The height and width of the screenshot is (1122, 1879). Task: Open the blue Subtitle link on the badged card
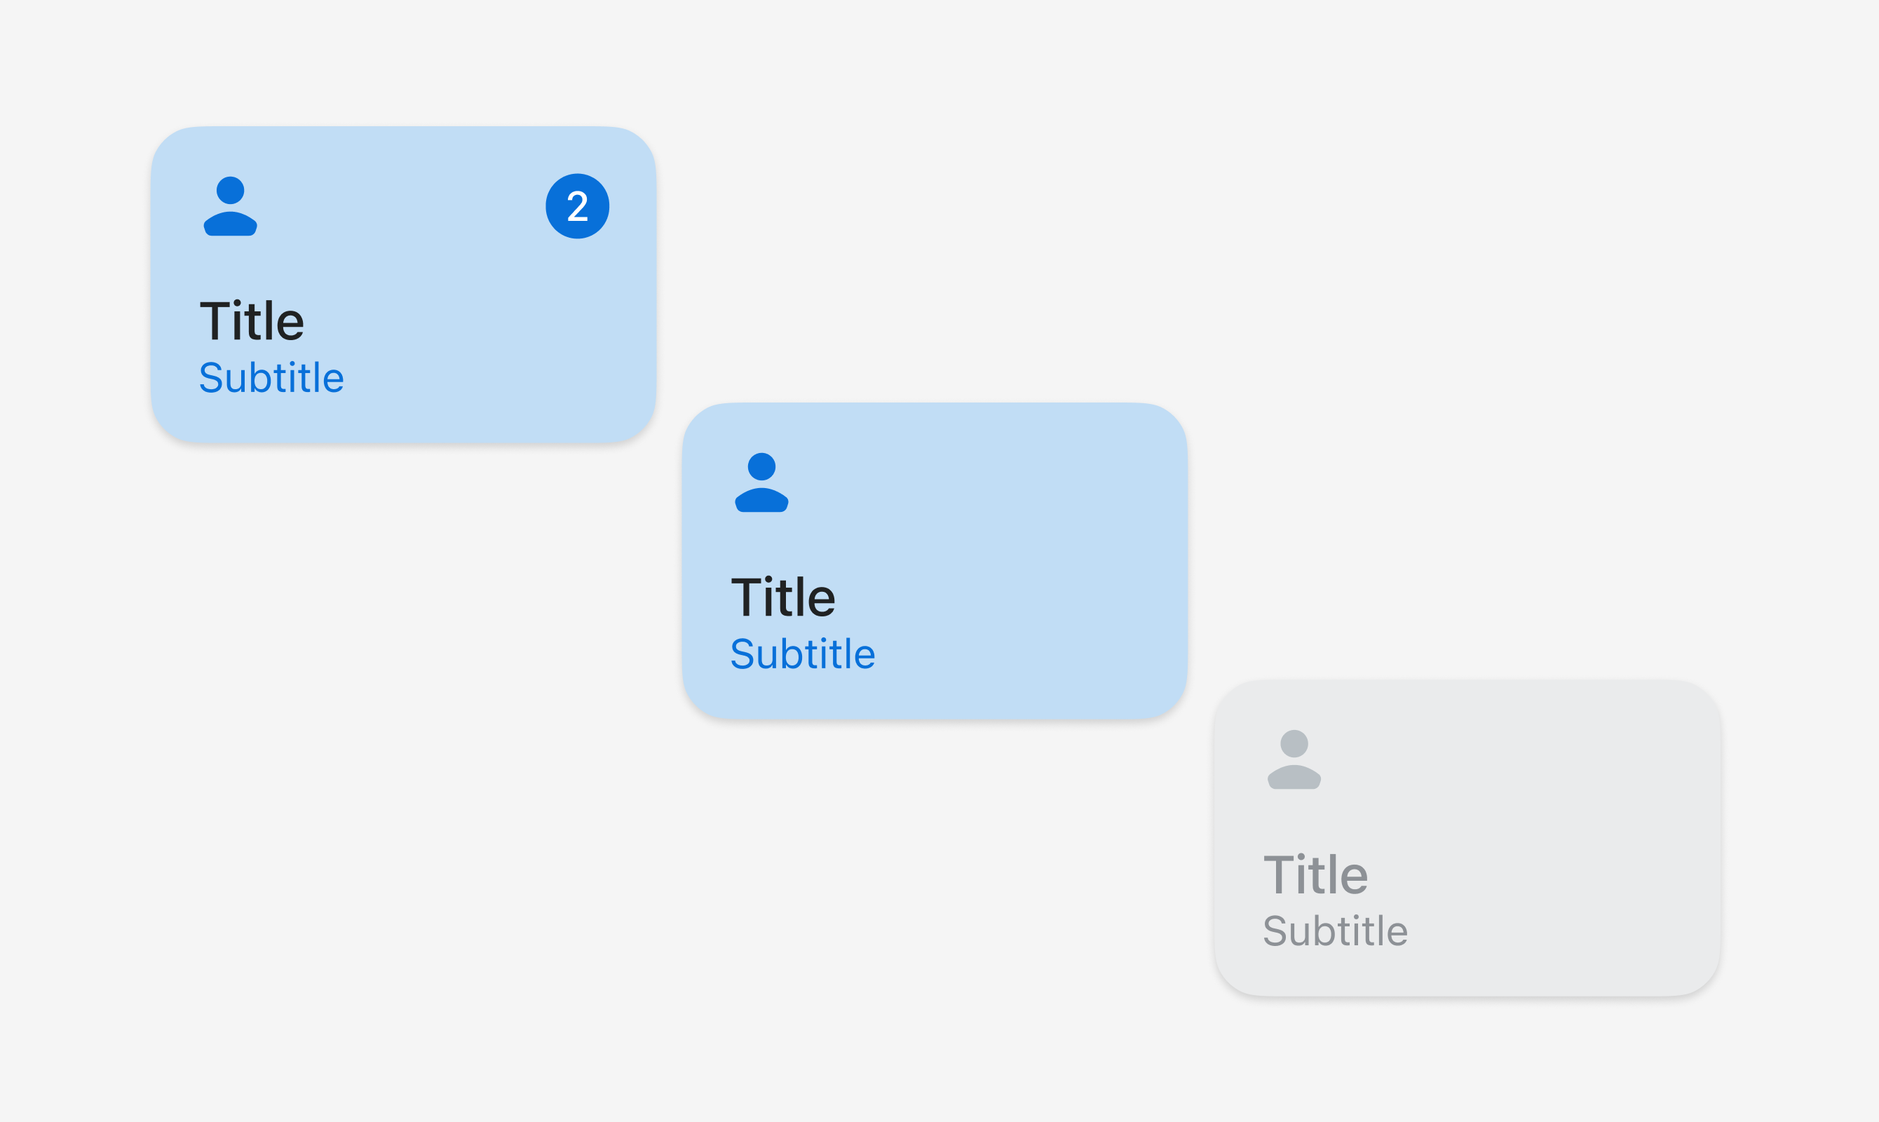click(271, 377)
